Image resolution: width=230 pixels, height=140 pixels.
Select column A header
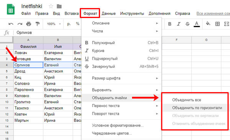[x=28, y=40]
